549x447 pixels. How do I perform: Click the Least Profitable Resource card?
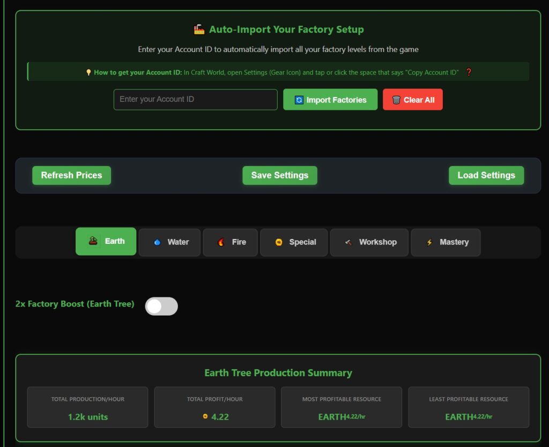(468, 407)
